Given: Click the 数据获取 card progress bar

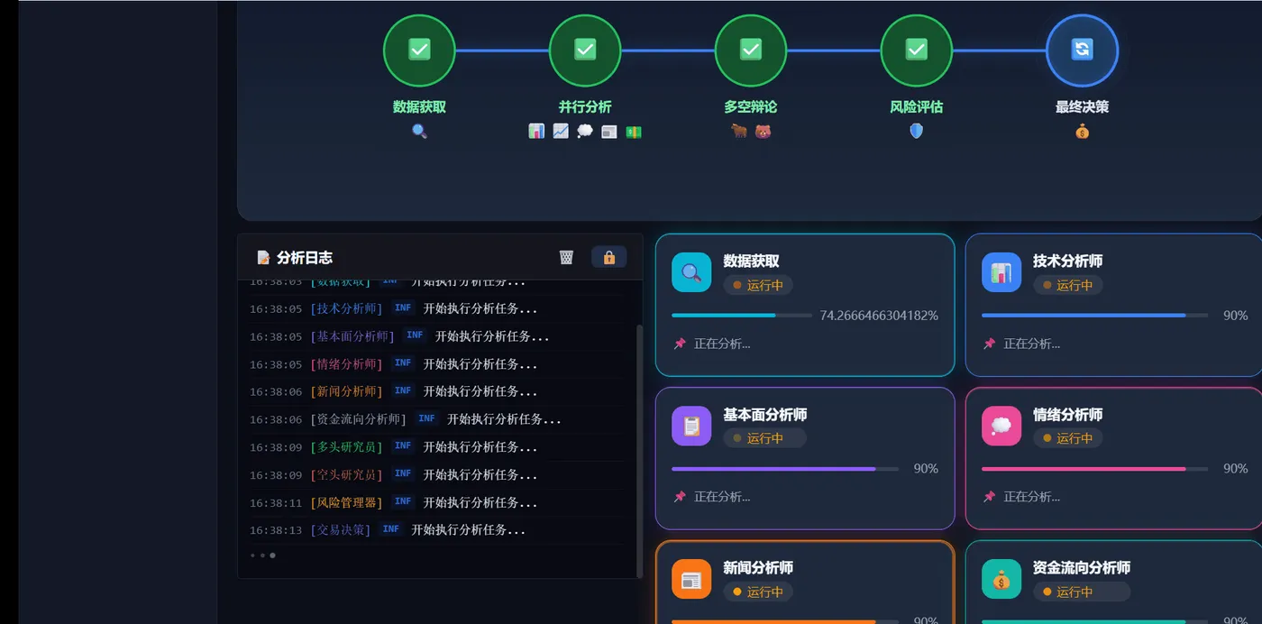Looking at the screenshot, I should pos(742,316).
